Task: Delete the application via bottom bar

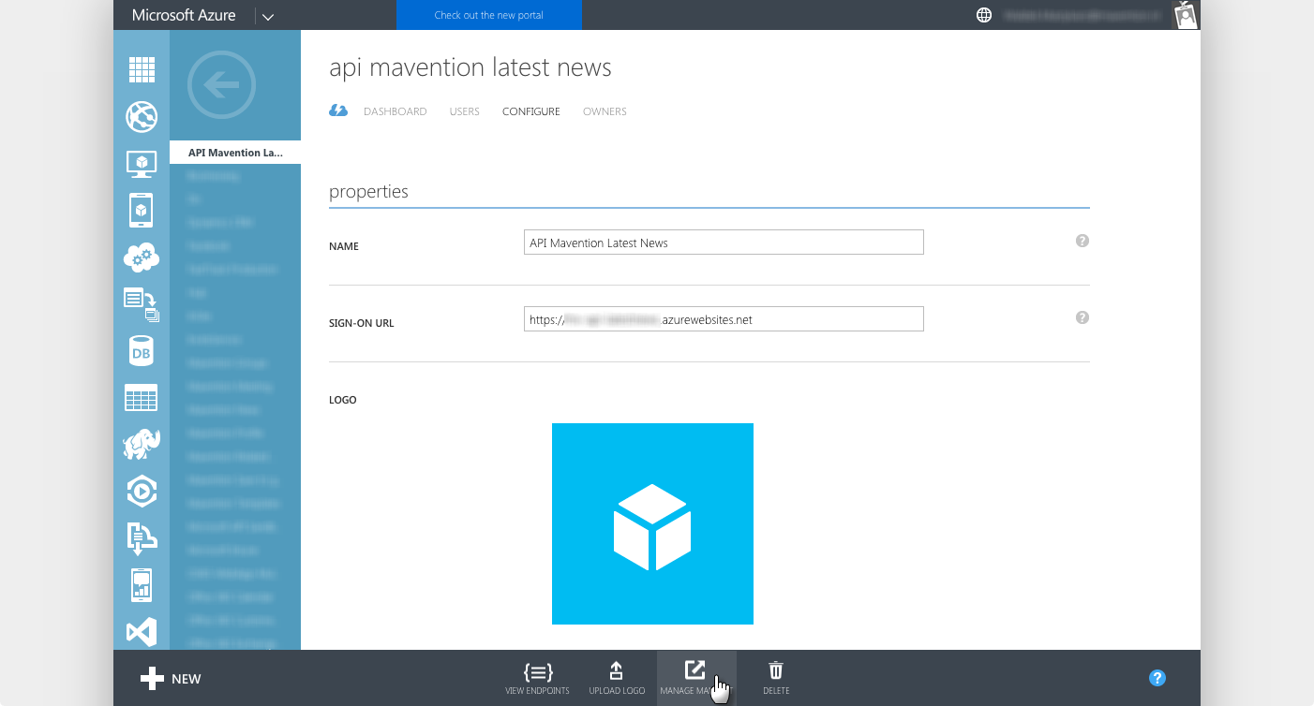Action: (776, 679)
